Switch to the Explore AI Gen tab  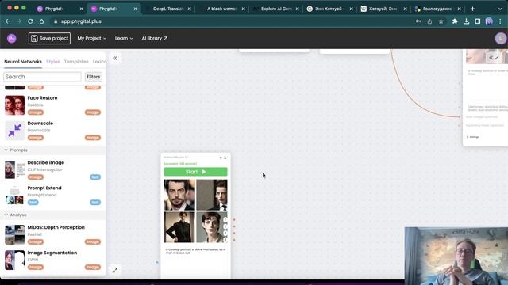coord(276,9)
